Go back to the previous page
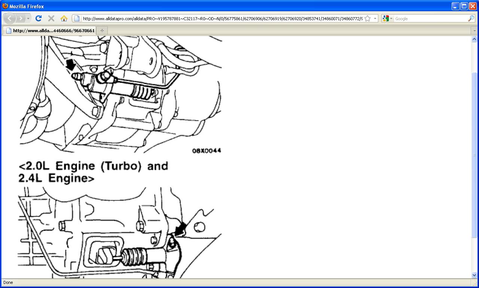 [x=9, y=18]
